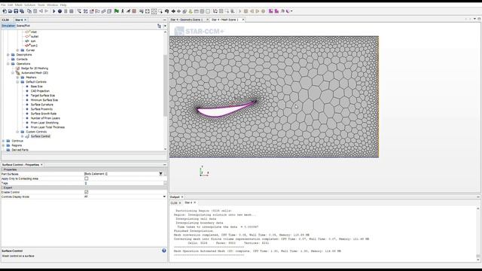The height and width of the screenshot is (271, 482).
Task: Collapse the Default Controls folder
Action: coord(17,82)
